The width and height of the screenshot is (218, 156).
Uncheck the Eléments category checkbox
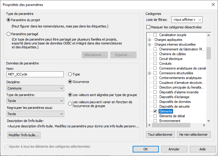tap(155, 111)
